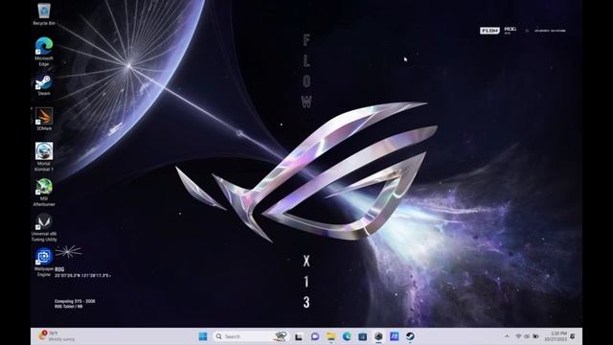This screenshot has height=345, width=613.
Task: Select the MSI Afterburner desktop shortcut
Action: tap(44, 192)
